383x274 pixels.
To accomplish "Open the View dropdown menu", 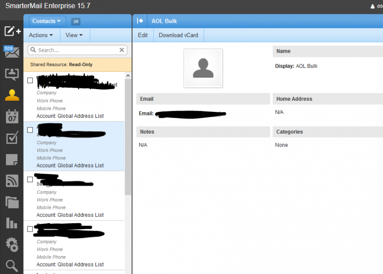I will coord(75,35).
